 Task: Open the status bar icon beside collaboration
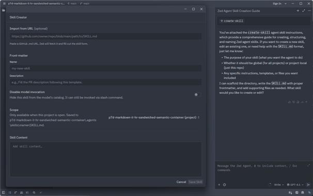[x=27, y=192]
